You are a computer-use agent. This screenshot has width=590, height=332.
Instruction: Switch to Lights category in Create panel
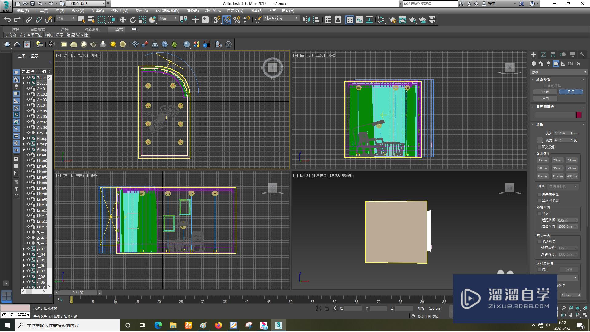[549, 64]
